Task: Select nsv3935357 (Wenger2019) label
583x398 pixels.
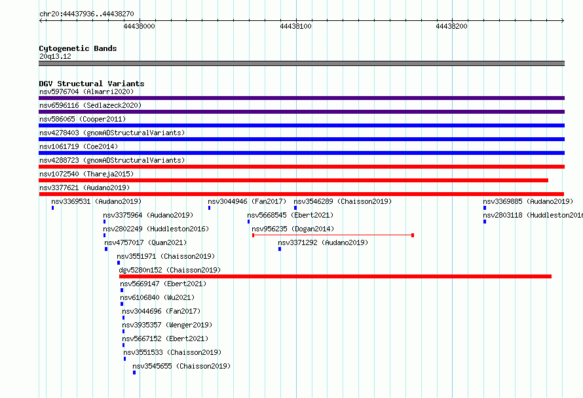Action: pyautogui.click(x=167, y=325)
